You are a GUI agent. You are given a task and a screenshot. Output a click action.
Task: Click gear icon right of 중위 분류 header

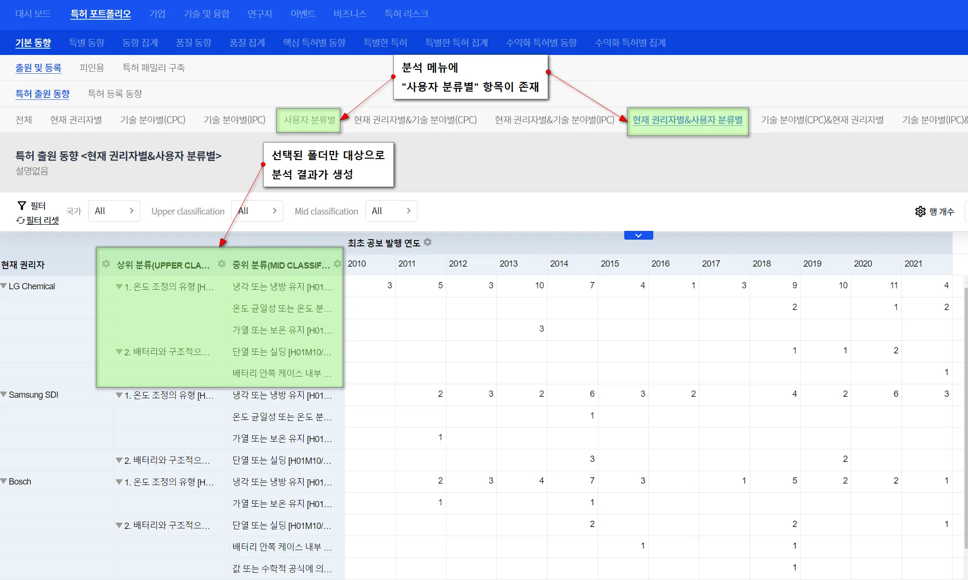pos(337,264)
